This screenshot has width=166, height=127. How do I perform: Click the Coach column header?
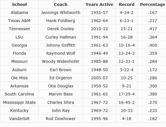61,4
